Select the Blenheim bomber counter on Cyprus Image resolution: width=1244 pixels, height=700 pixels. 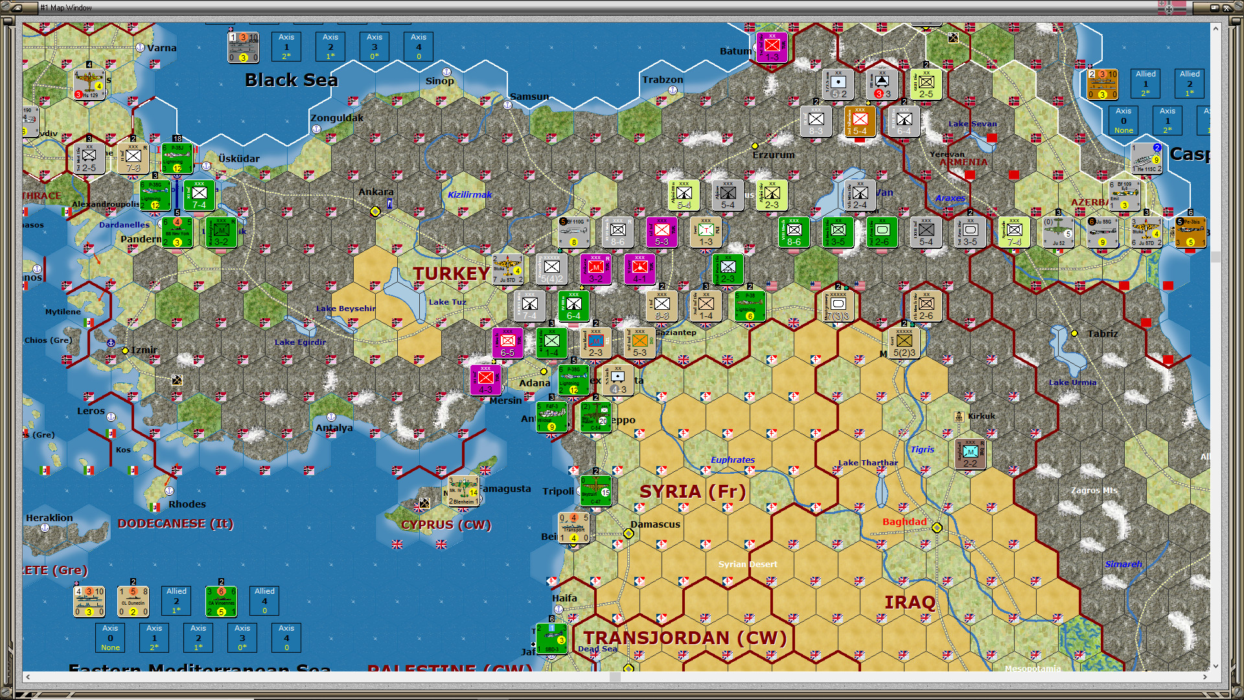click(x=464, y=491)
